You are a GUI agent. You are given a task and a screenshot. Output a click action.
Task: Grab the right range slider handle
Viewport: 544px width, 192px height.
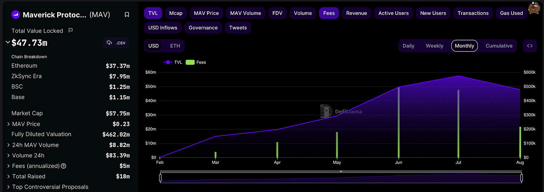click(x=521, y=178)
